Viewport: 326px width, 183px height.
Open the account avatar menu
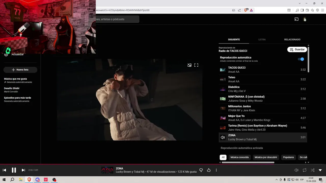(x=305, y=19)
